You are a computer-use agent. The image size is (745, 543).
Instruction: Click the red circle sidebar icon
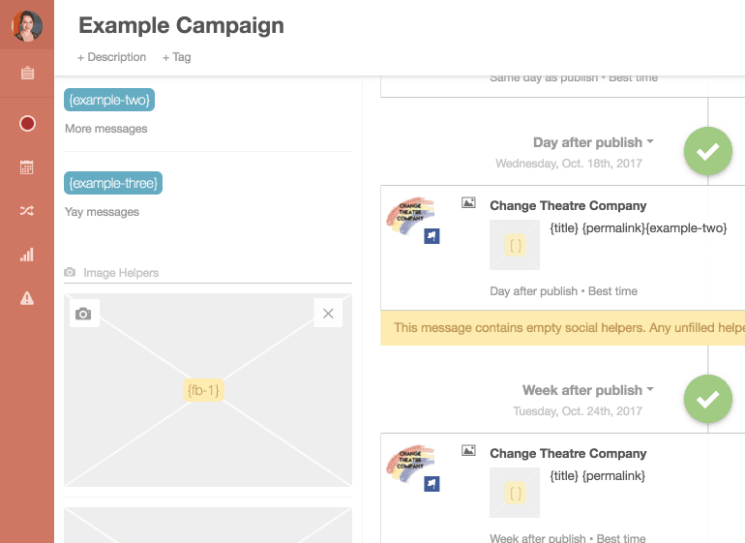(x=27, y=123)
